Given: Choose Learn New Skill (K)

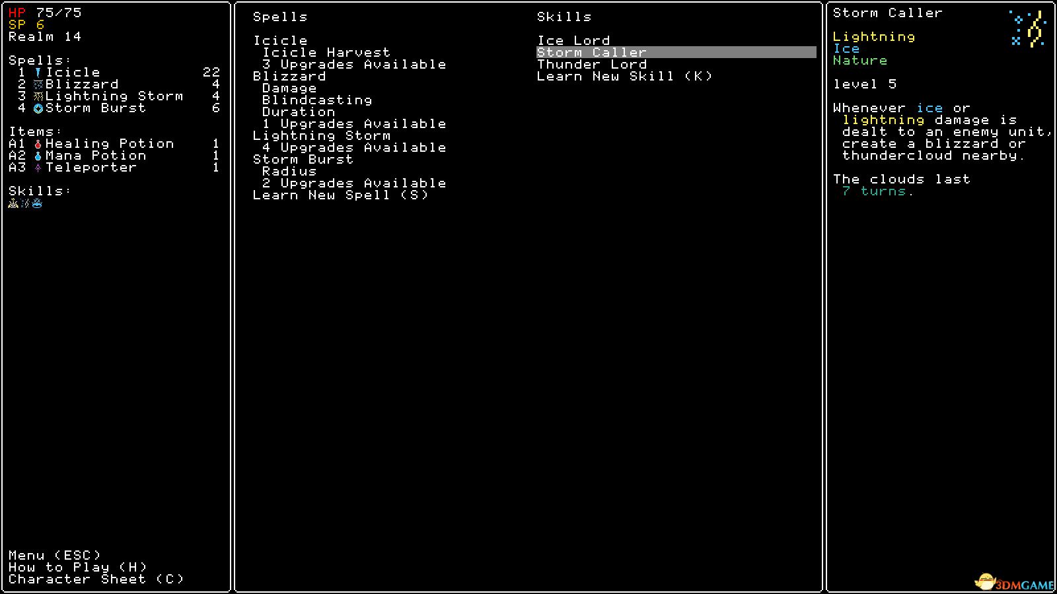Looking at the screenshot, I should [625, 76].
